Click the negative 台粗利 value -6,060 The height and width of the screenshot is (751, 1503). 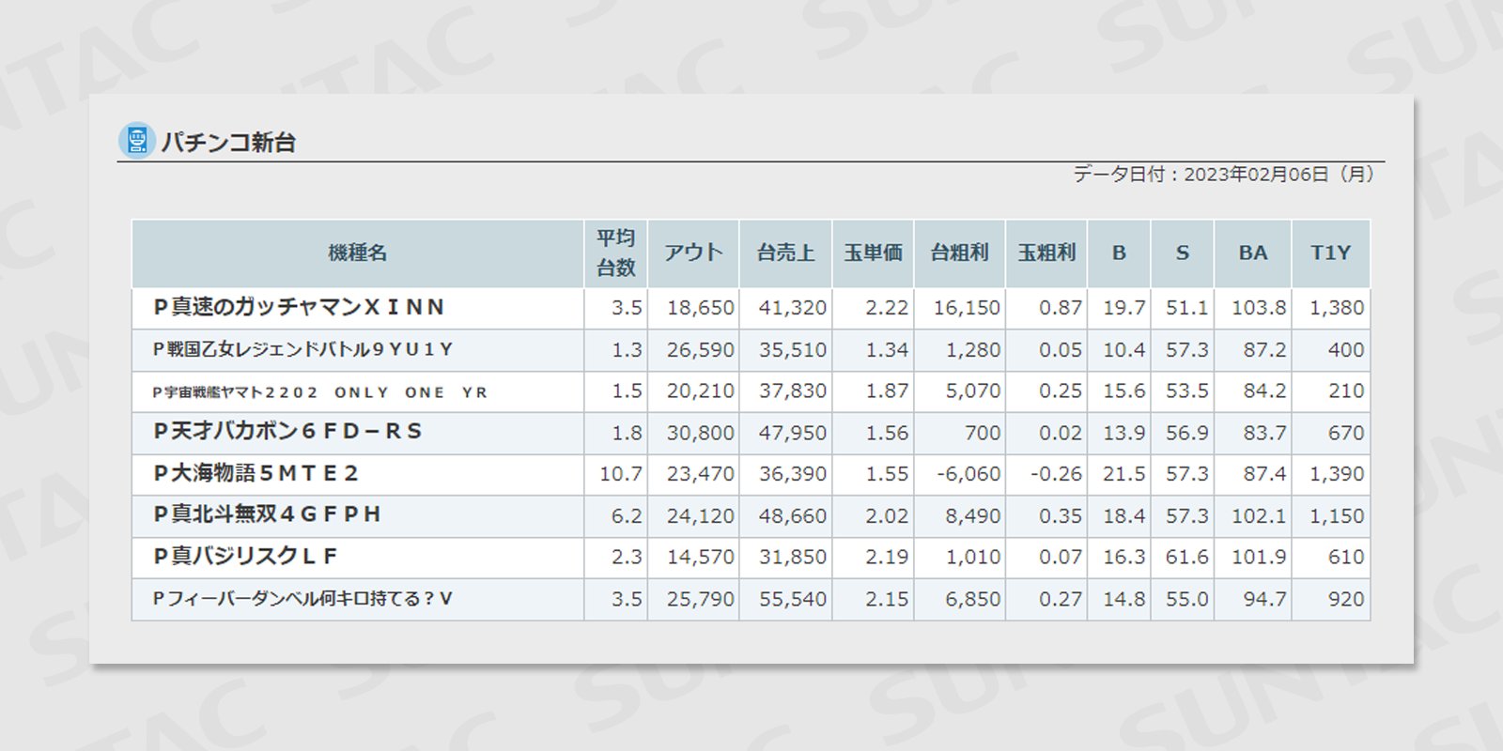click(968, 474)
